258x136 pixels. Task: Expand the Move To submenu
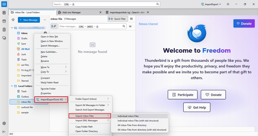(x=52, y=67)
